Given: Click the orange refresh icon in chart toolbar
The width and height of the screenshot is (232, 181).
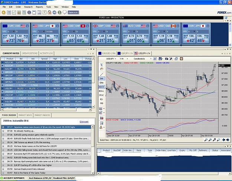Looking at the screenshot, I should pos(182,59).
